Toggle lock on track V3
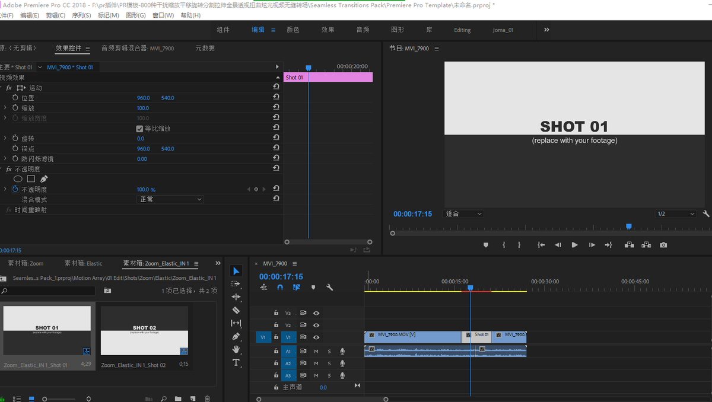The height and width of the screenshot is (402, 712). [276, 313]
